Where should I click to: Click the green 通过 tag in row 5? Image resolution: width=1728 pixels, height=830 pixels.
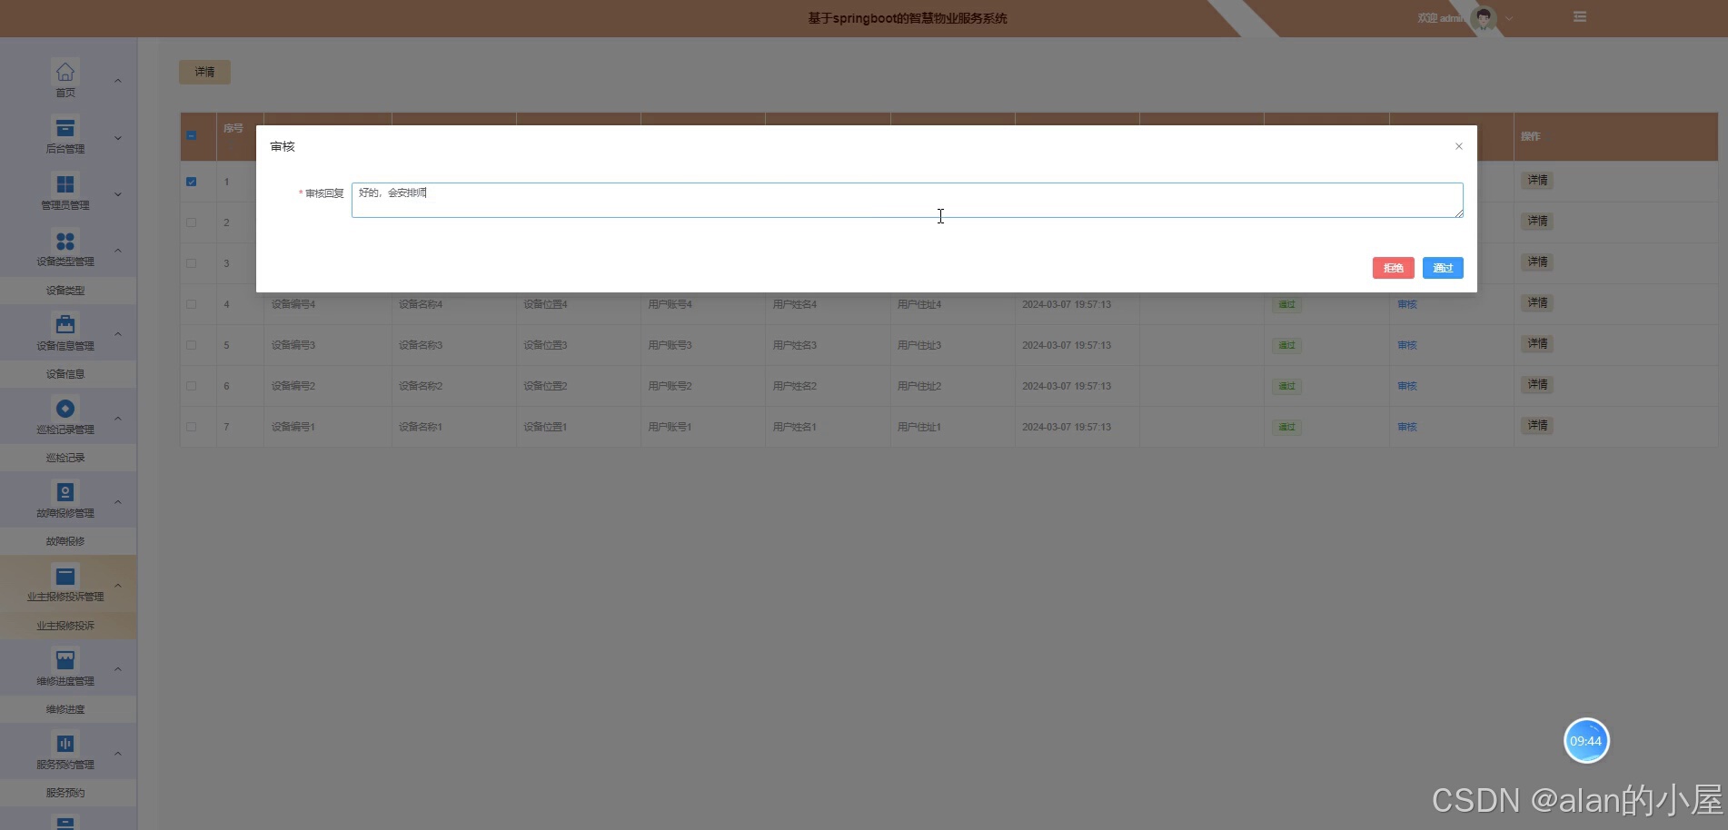coord(1286,345)
